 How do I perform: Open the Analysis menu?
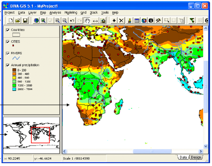point(55,13)
